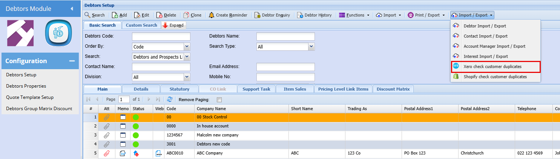Switch to the Statutory tab
Viewport: 560px width, 159px height.
pyautogui.click(x=179, y=89)
